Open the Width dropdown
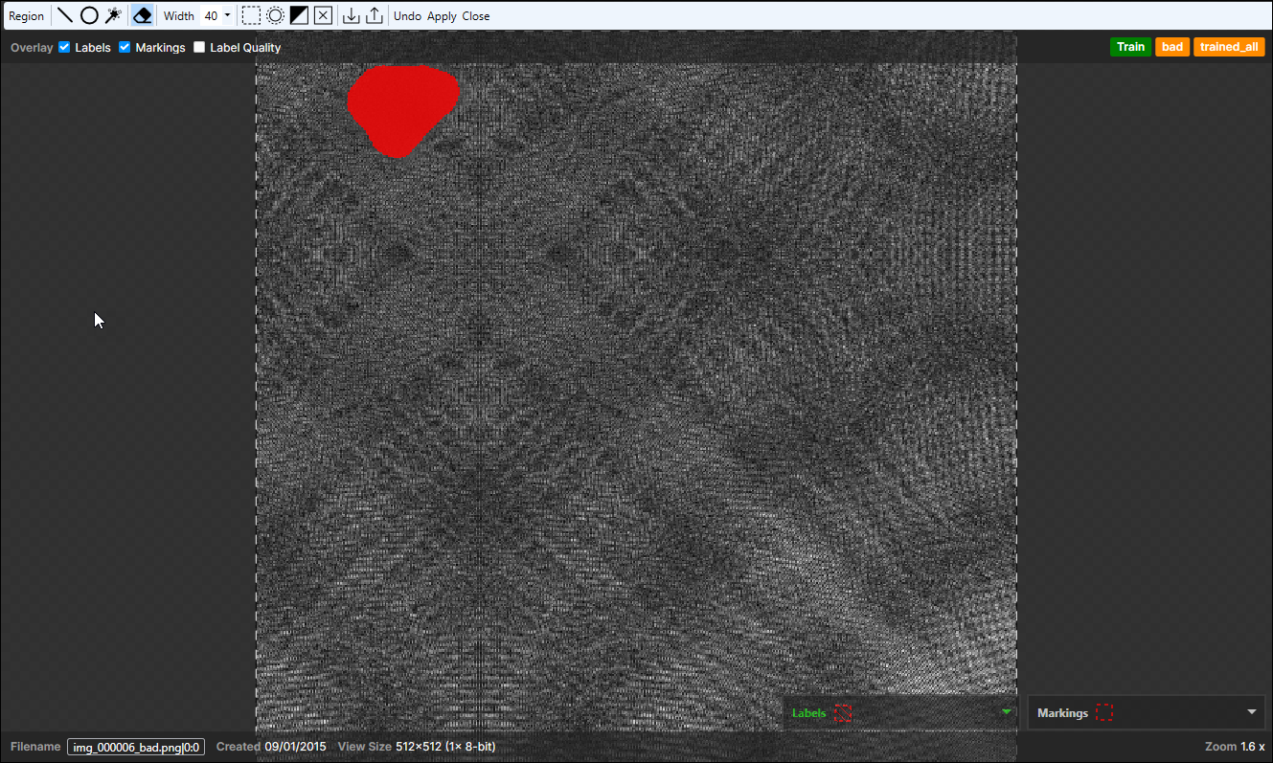Image resolution: width=1273 pixels, height=763 pixels. click(x=227, y=15)
